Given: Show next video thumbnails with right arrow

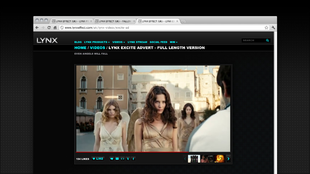Looking at the screenshot, I should click(228, 159).
